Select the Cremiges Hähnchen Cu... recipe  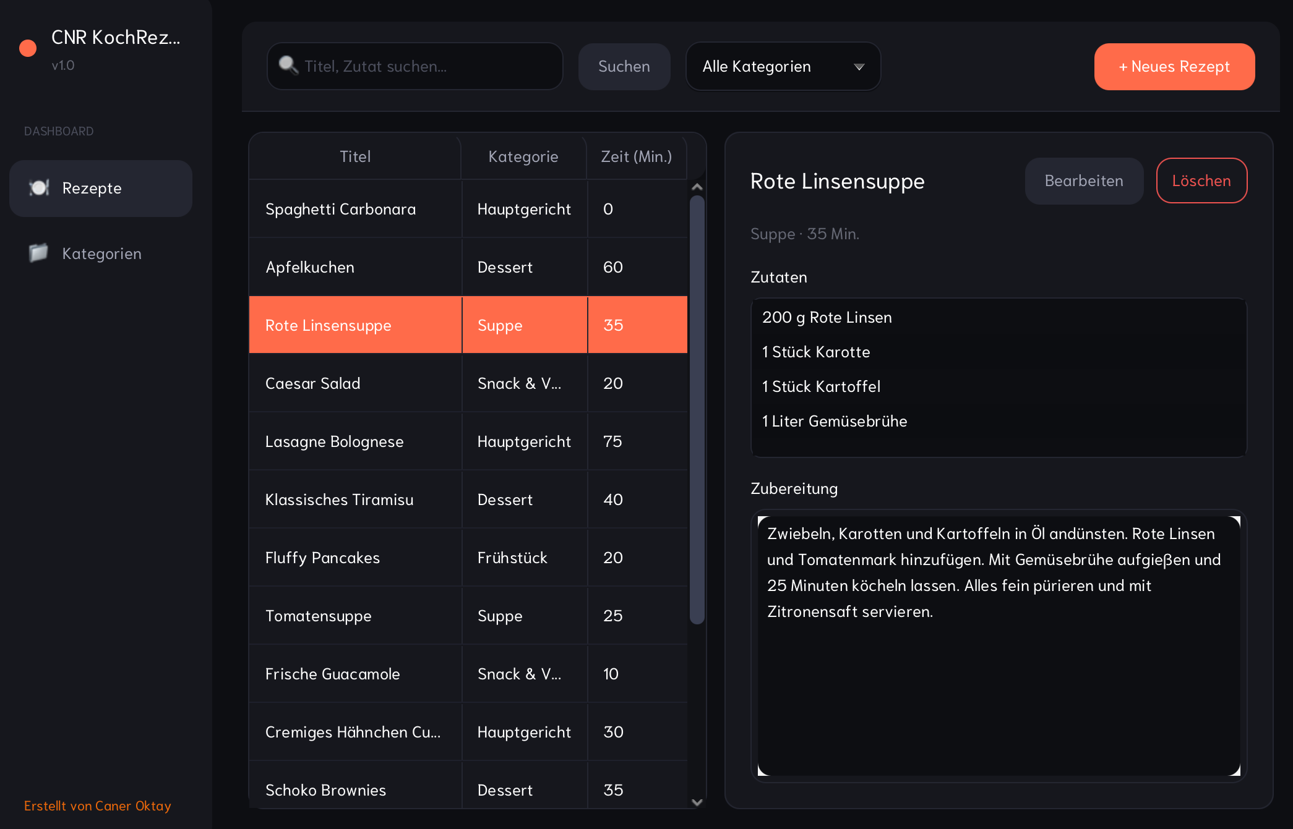pos(468,732)
